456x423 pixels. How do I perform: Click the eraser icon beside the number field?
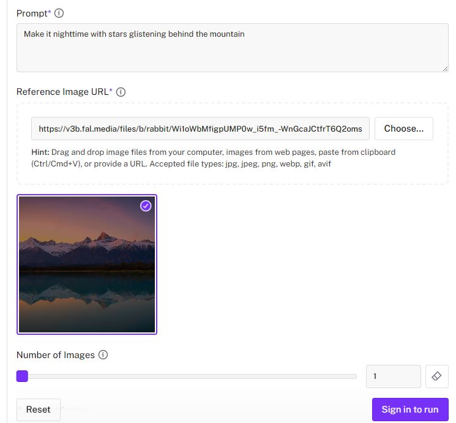point(436,376)
